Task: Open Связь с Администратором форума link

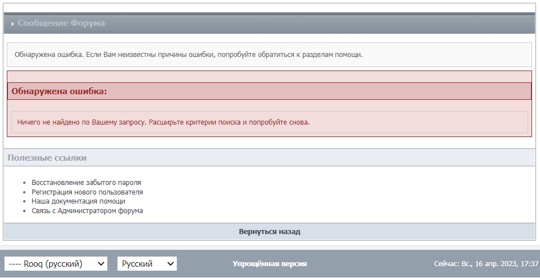Action: point(87,211)
